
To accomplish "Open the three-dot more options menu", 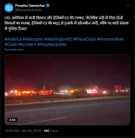I will click(x=128, y=6).
